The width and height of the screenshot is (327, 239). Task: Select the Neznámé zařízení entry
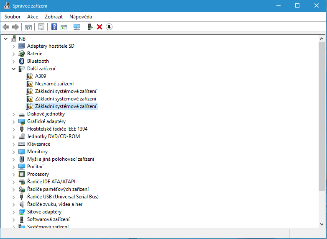click(54, 84)
